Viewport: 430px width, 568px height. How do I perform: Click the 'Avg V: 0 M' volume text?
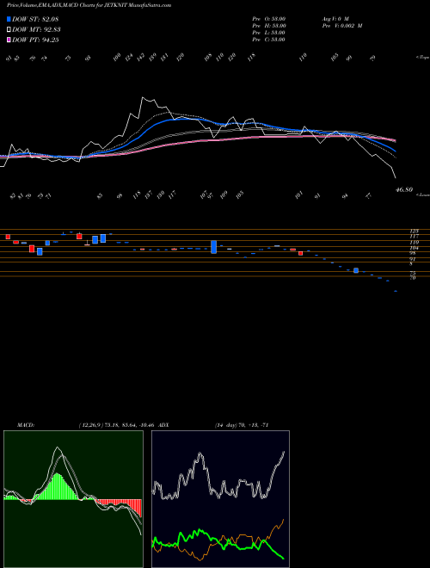click(335, 18)
